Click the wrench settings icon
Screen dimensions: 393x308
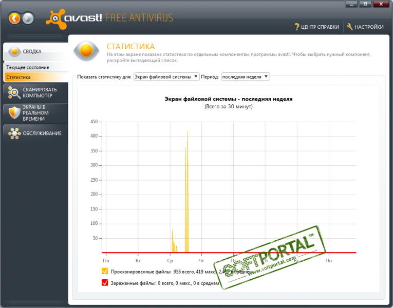[x=350, y=27]
